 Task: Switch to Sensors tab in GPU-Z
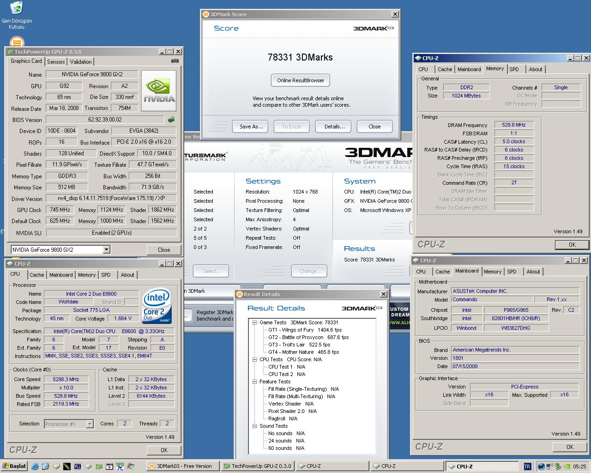(56, 62)
